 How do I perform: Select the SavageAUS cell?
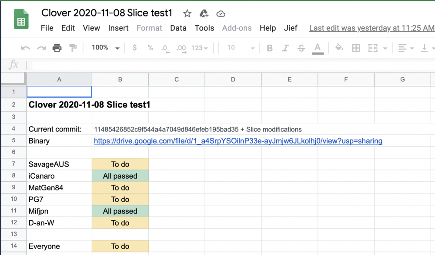point(59,164)
